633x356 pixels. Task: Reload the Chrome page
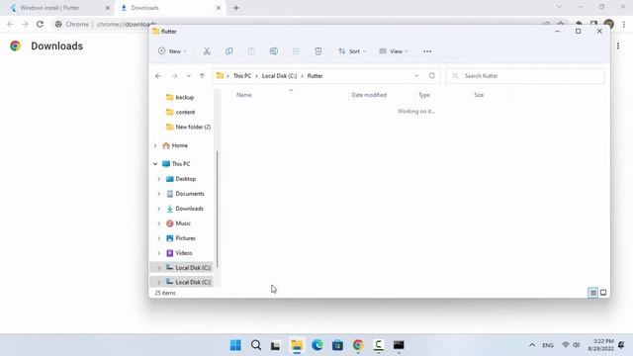click(40, 24)
